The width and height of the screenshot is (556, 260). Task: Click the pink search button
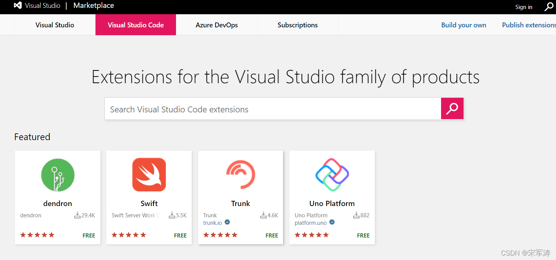(x=452, y=109)
